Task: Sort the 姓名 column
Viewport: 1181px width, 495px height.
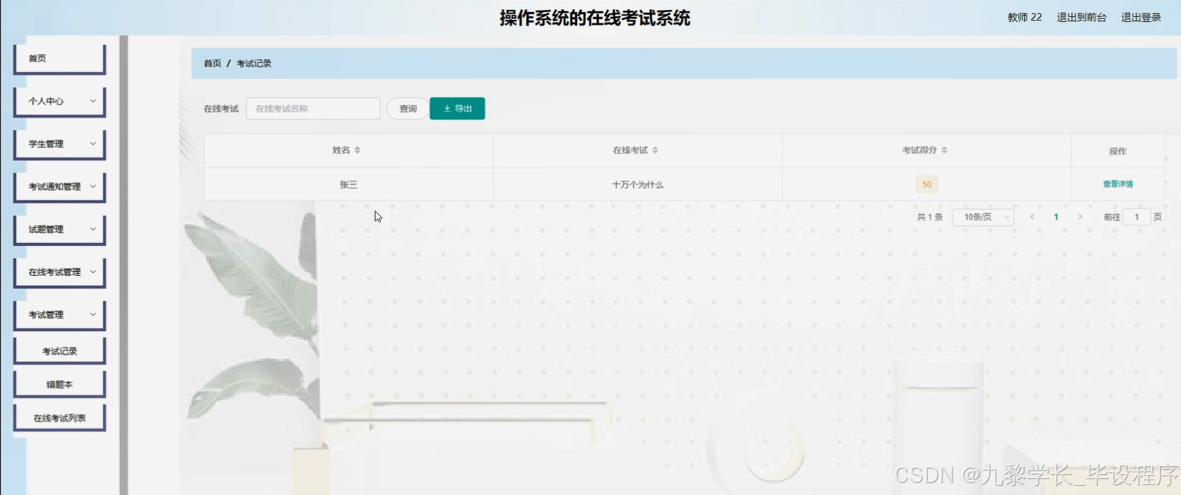Action: tap(358, 151)
